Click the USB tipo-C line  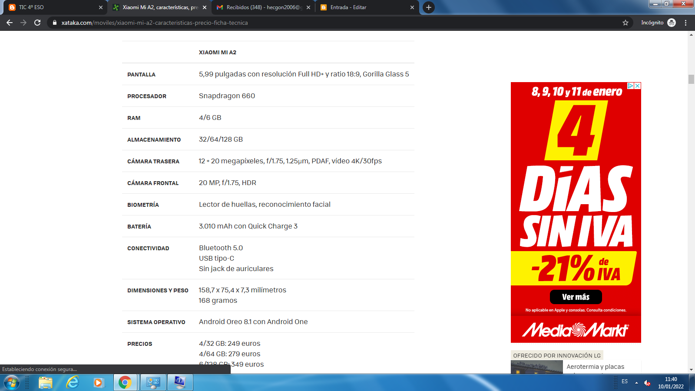coord(216,258)
